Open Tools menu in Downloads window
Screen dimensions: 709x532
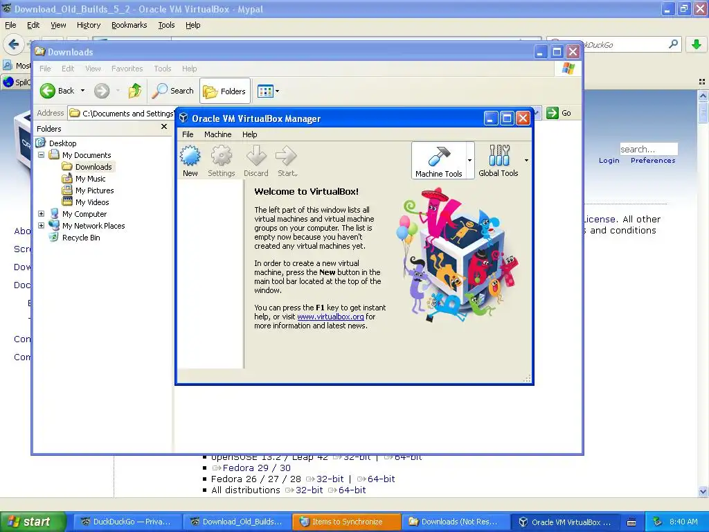162,69
